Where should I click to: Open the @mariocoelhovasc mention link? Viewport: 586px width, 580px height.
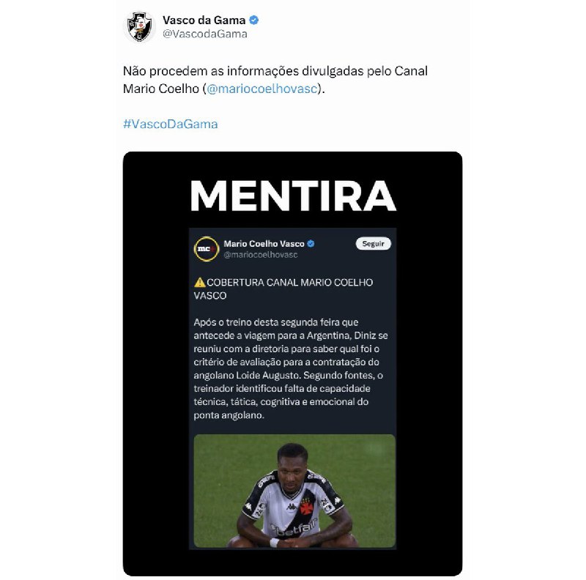click(x=262, y=89)
